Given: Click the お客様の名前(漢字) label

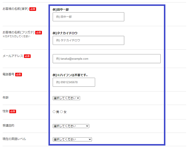Looking at the screenshot, I should [15, 9].
